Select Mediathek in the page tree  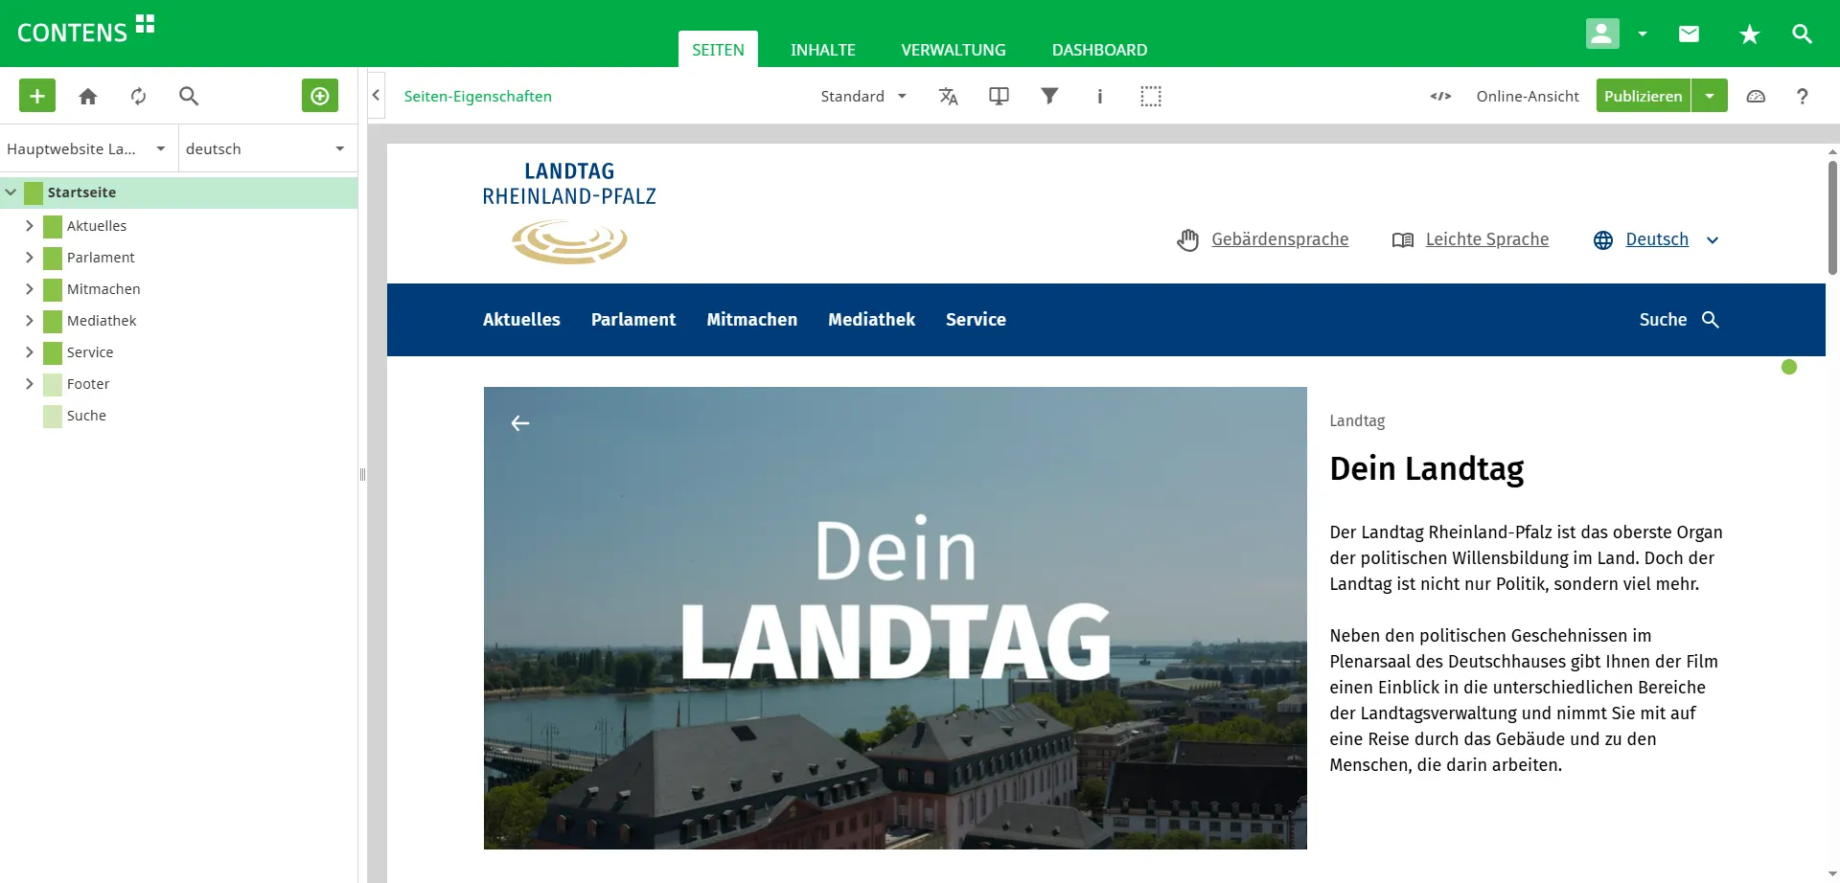click(x=102, y=321)
